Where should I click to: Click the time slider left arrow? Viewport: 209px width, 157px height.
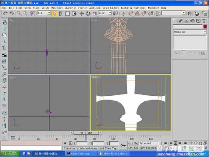pos(72,133)
